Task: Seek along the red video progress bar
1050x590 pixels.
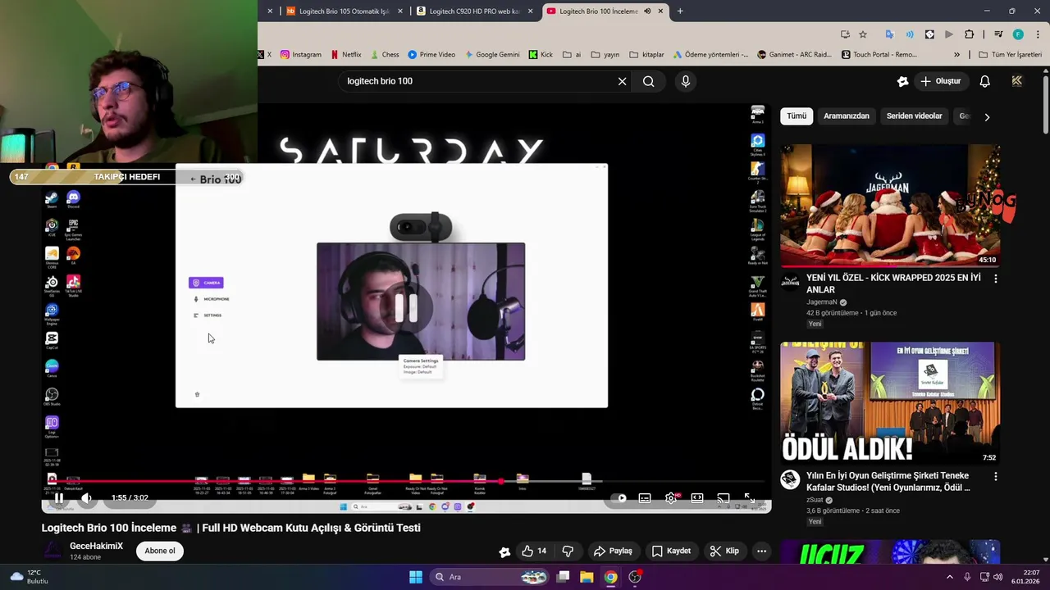Action: (406, 482)
